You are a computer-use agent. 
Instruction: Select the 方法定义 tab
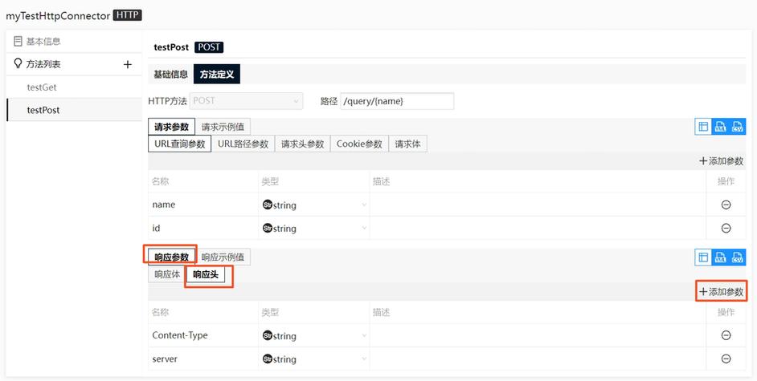(217, 75)
